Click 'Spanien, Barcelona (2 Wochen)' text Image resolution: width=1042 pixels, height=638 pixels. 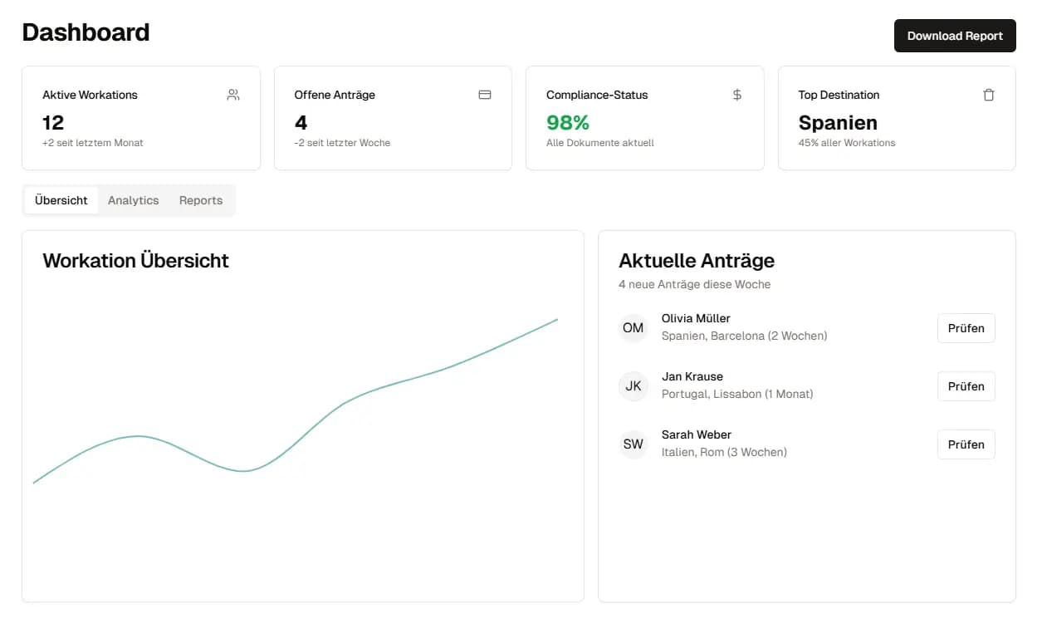(x=744, y=336)
